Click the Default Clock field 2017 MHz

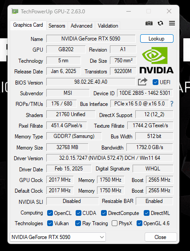click(60, 190)
